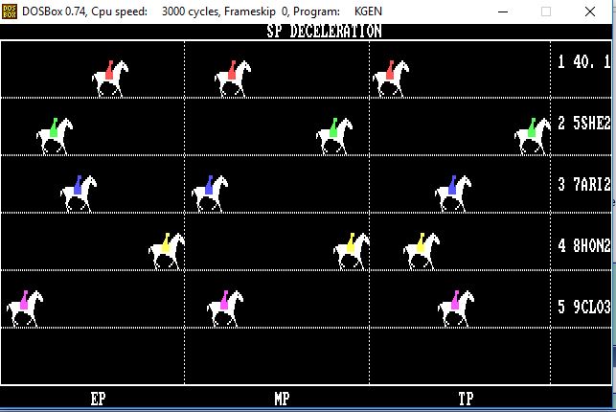Click the row label '3 7ARI2'
The width and height of the screenshot is (616, 412).
tap(584, 185)
